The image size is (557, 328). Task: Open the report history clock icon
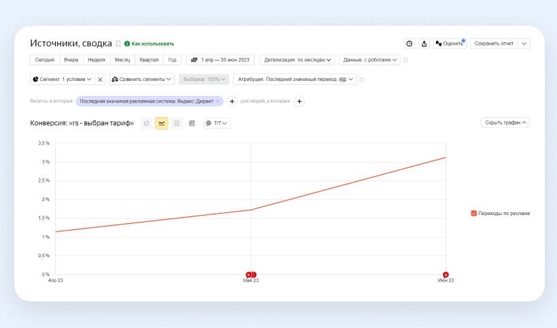click(x=409, y=44)
